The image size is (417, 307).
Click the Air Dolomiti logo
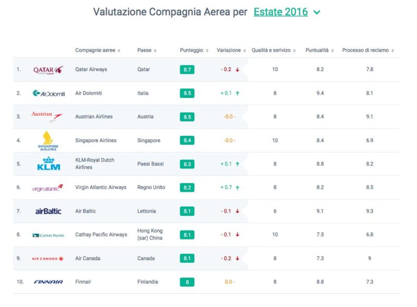pyautogui.click(x=48, y=93)
